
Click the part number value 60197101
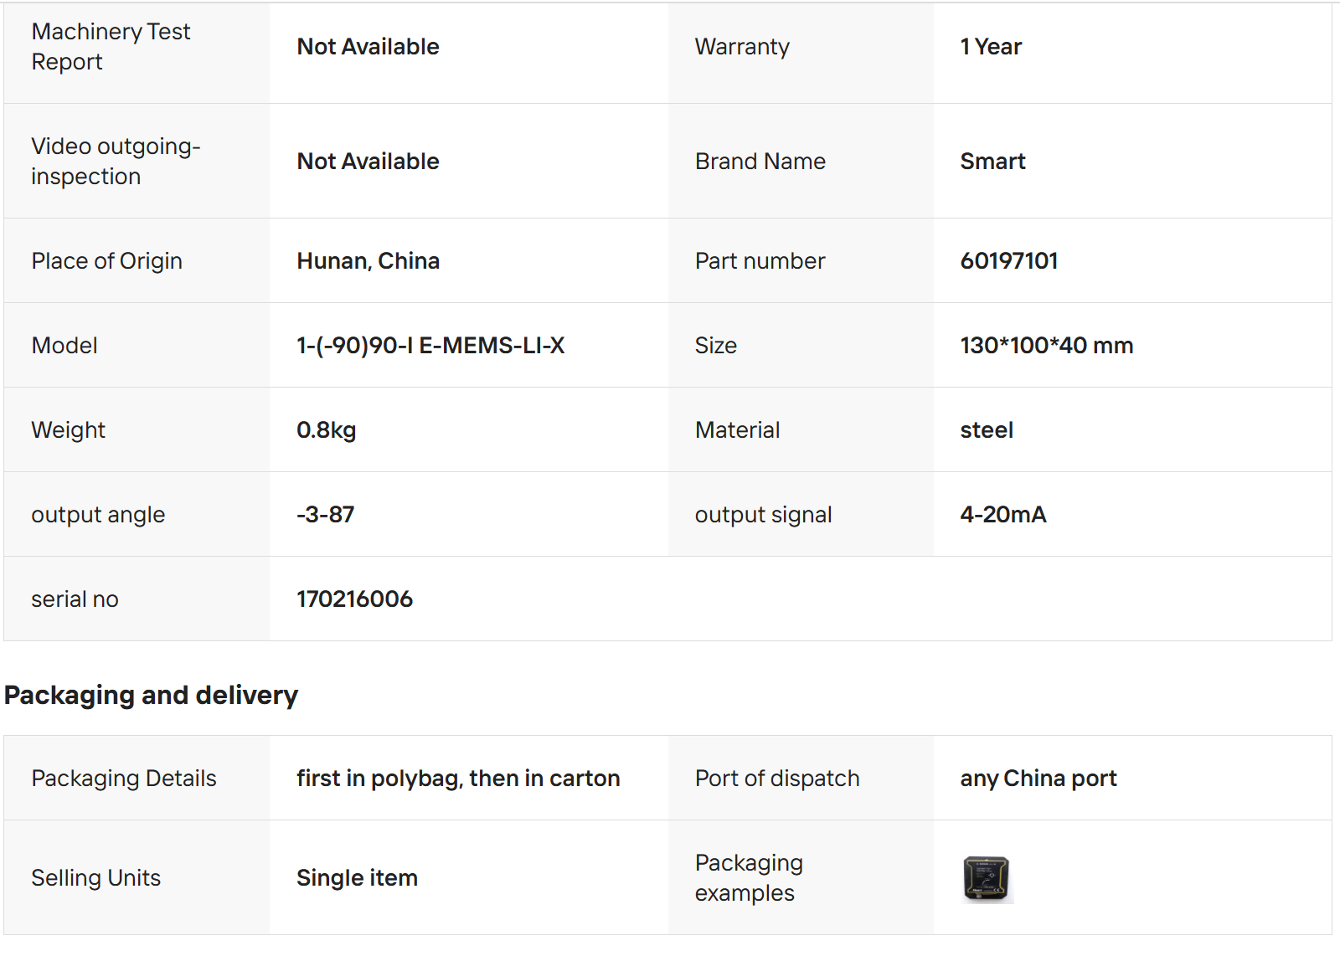1008,261
